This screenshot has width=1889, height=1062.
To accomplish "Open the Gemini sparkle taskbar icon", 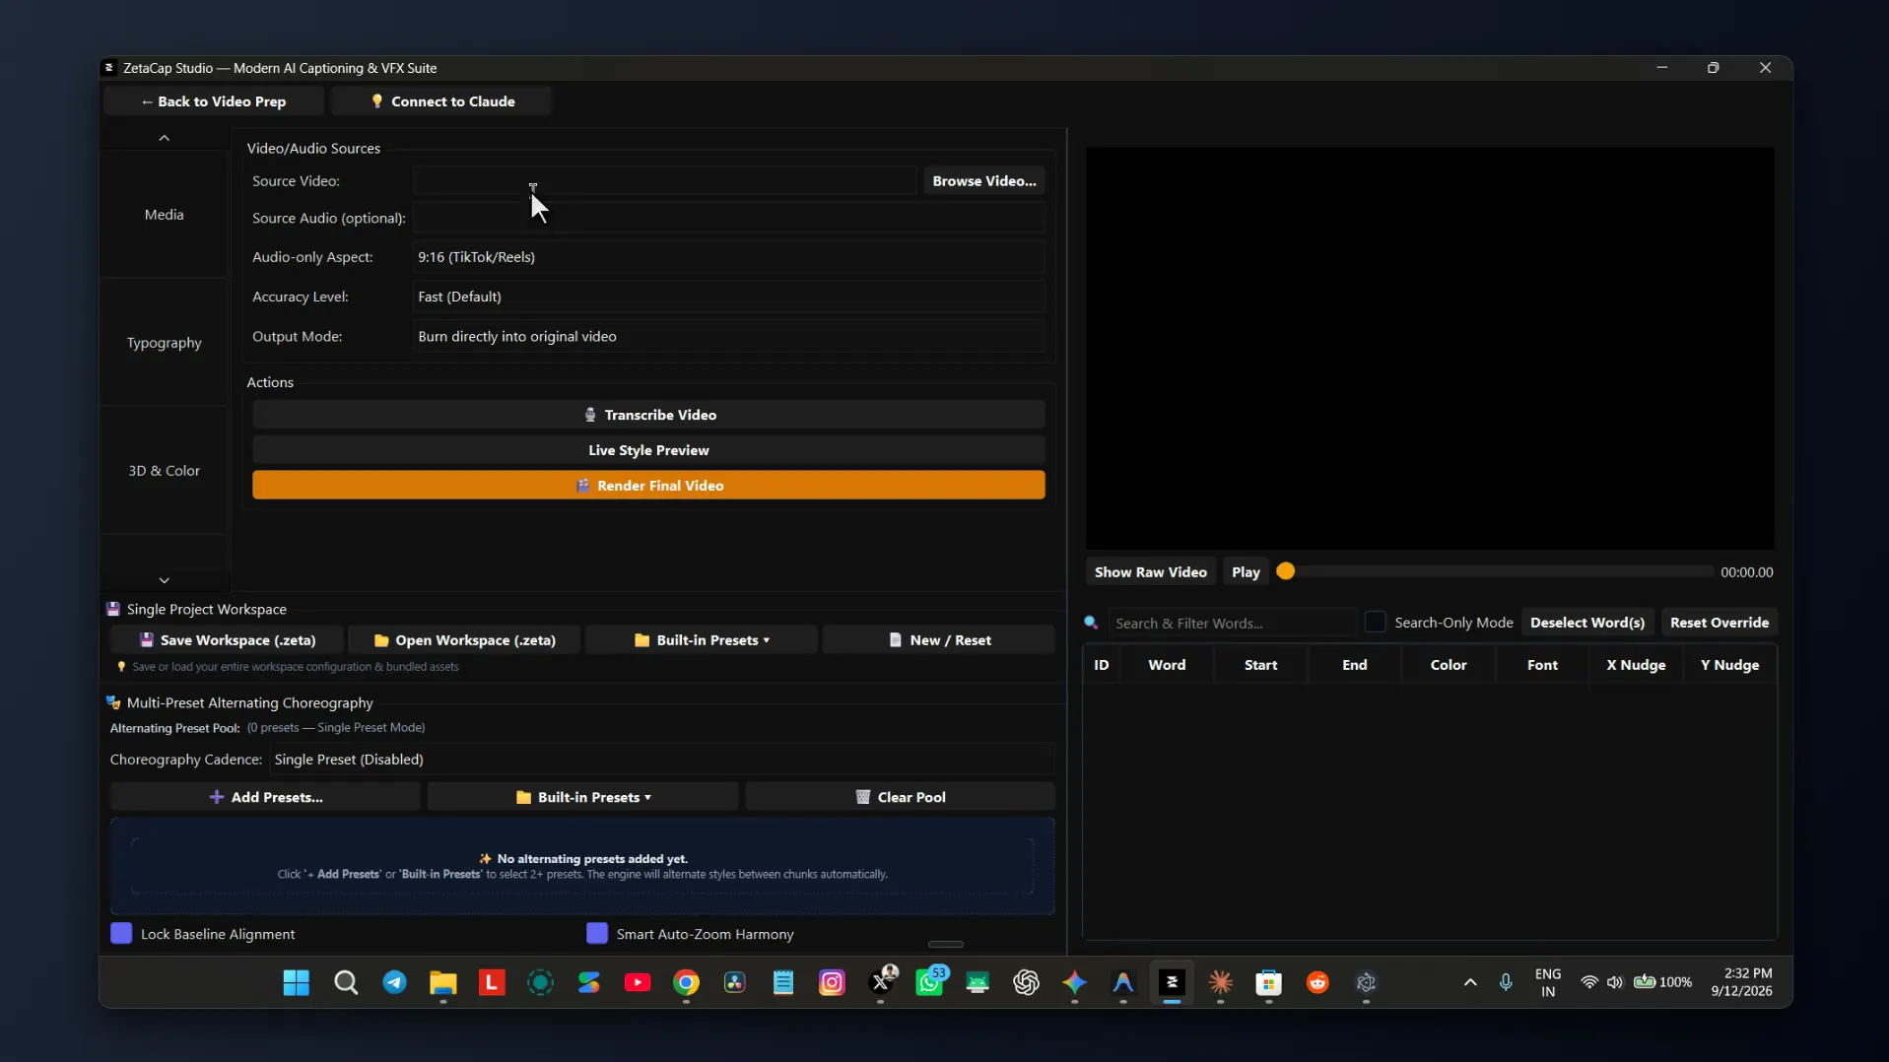I will pos(1074,982).
